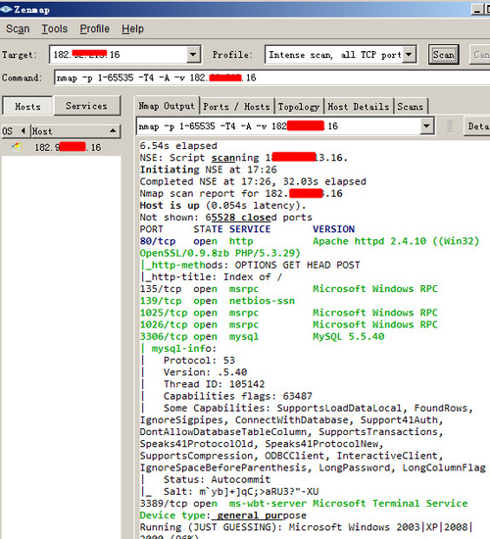Click the 'Device type: general purpose' line
This screenshot has height=539, width=490.
[222, 515]
